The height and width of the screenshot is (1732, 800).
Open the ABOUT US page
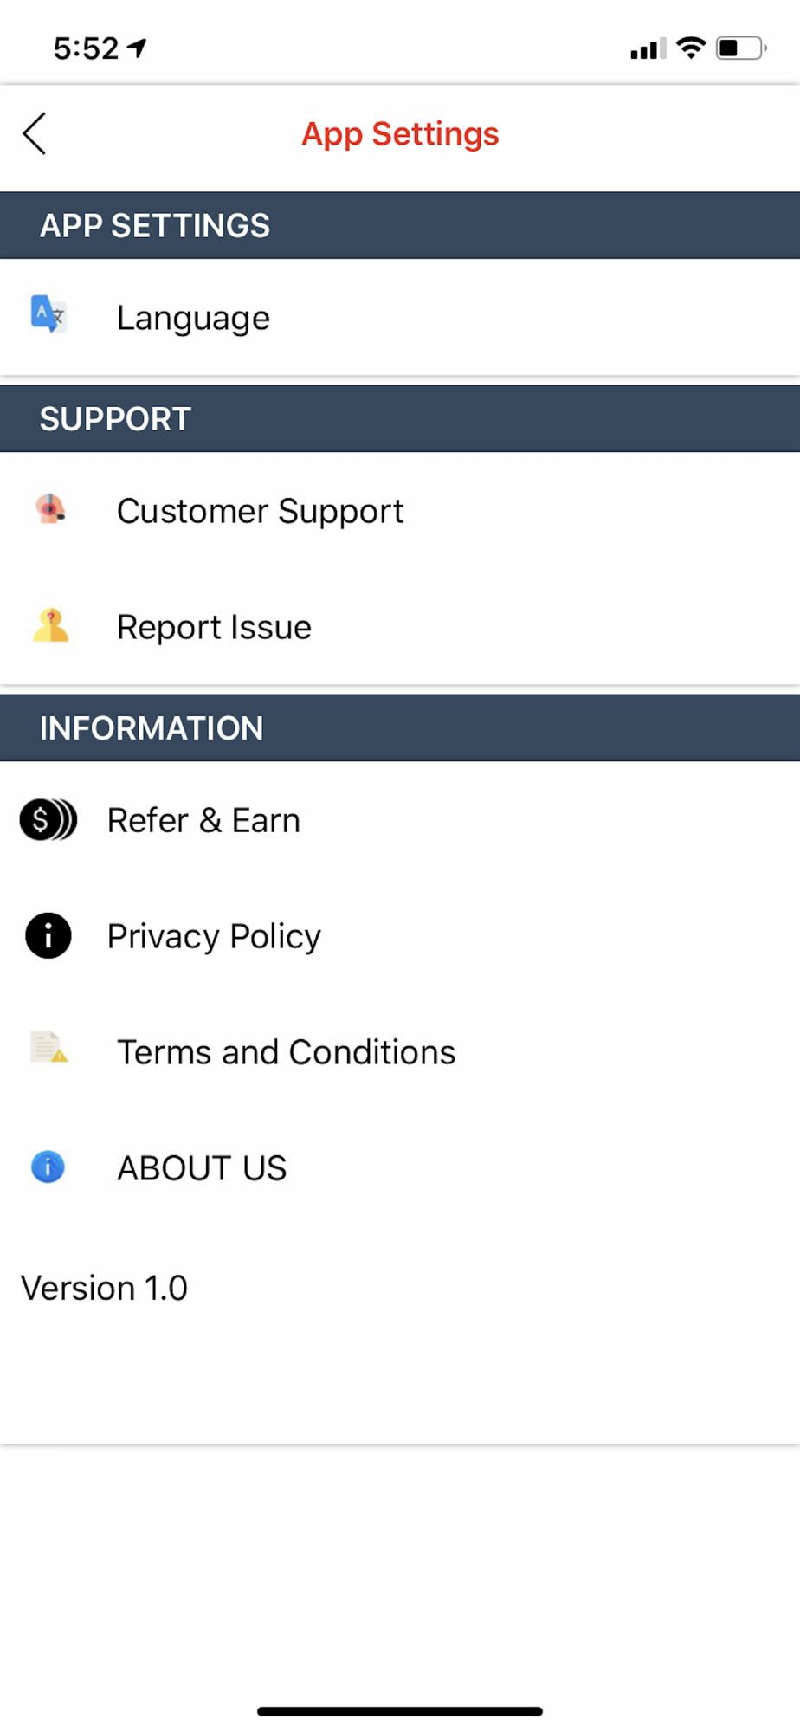(202, 1168)
